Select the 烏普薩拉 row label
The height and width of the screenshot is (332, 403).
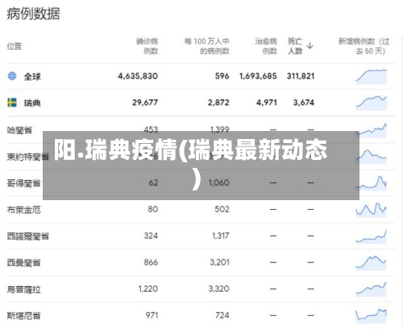pos(23,289)
